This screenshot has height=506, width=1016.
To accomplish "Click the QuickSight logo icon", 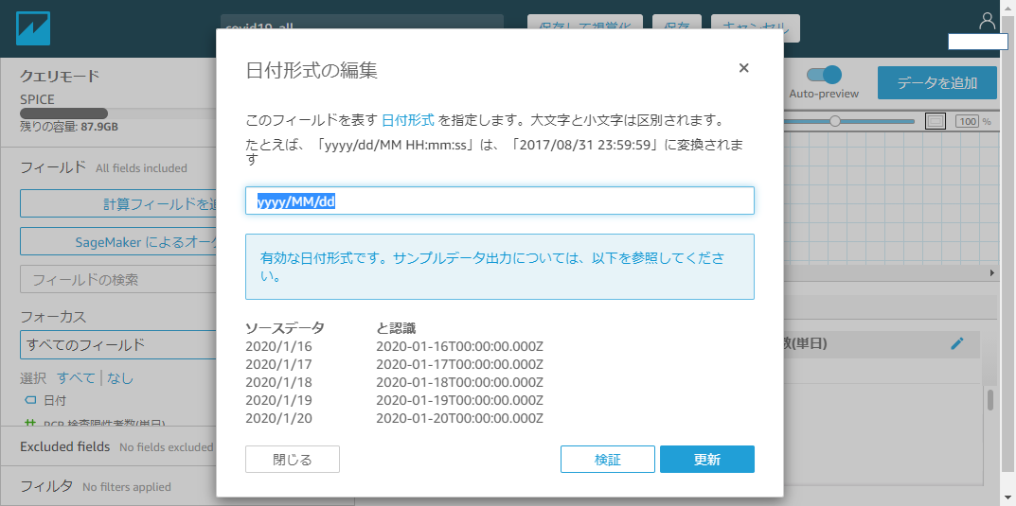I will click(x=33, y=28).
